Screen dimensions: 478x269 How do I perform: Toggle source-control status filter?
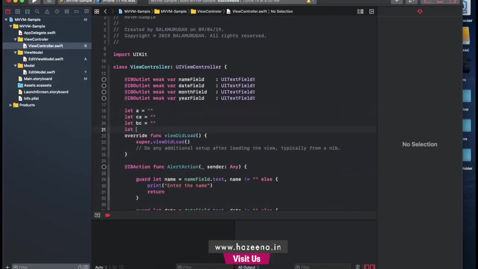pos(86,267)
